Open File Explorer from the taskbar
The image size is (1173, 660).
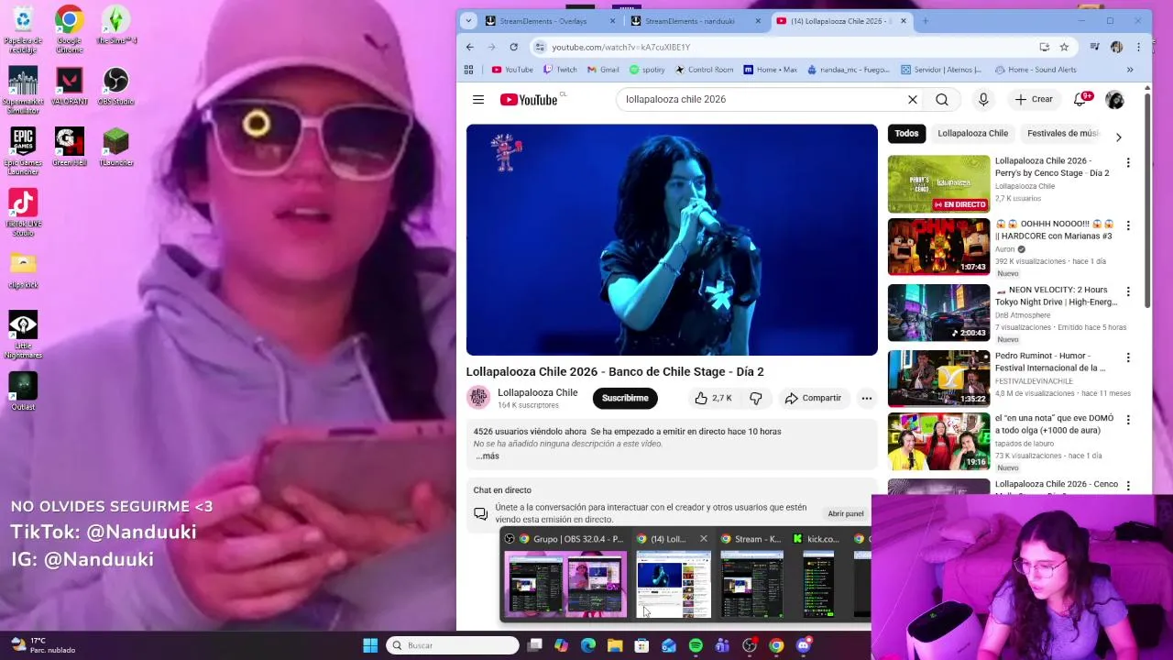[x=615, y=645]
